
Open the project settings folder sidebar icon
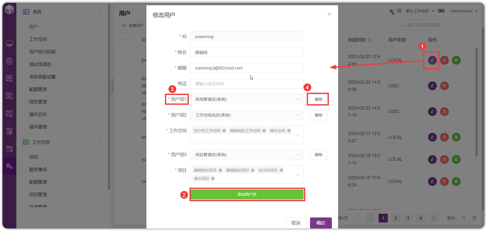(x=9, y=149)
